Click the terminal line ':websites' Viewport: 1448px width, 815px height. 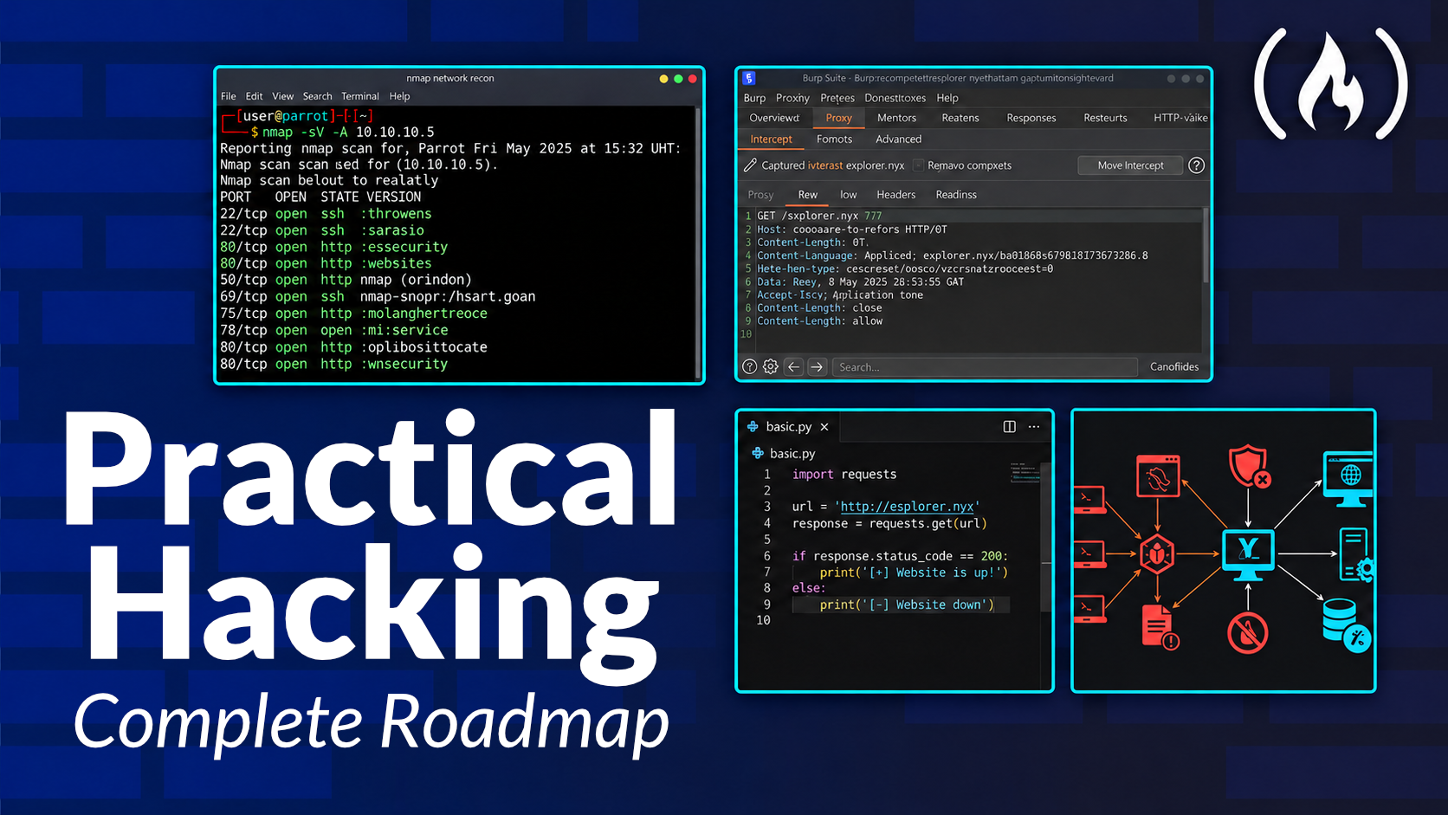coord(396,263)
